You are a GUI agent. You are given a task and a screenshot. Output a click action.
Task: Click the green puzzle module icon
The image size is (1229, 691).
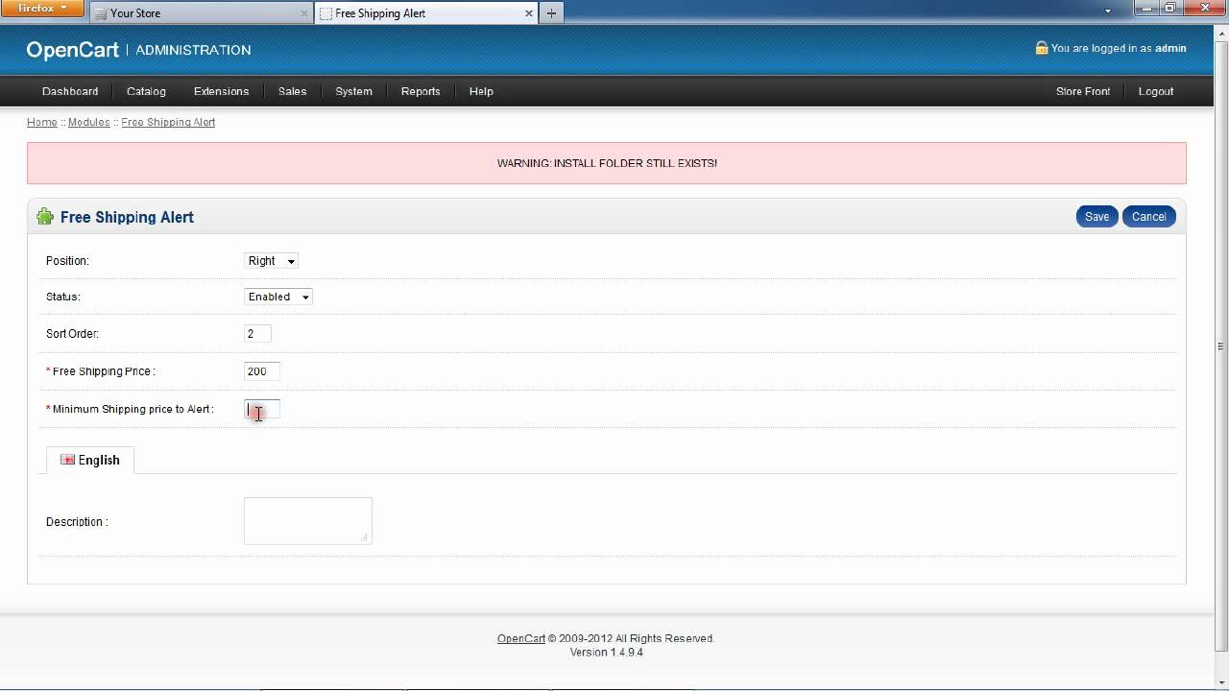coord(45,217)
